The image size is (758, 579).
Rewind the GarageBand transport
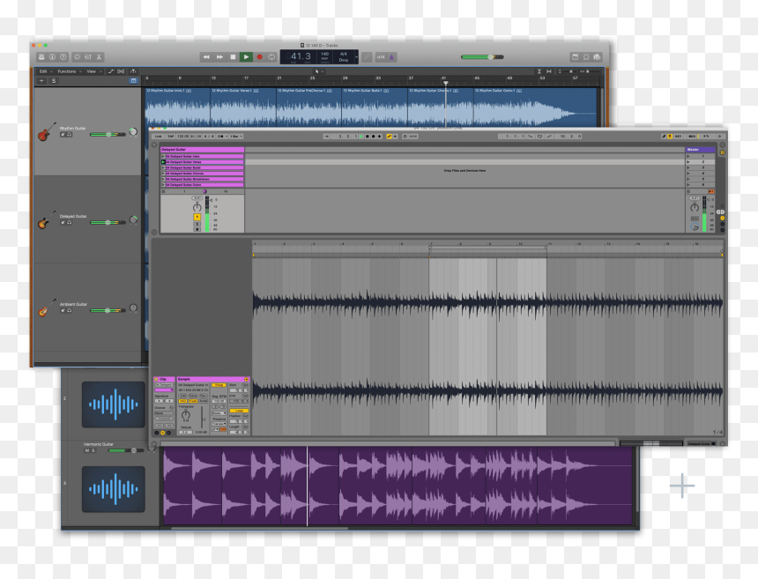tap(206, 57)
